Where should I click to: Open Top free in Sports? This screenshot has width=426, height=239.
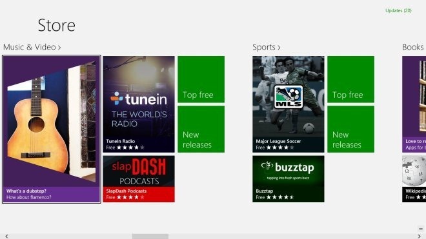pos(350,79)
